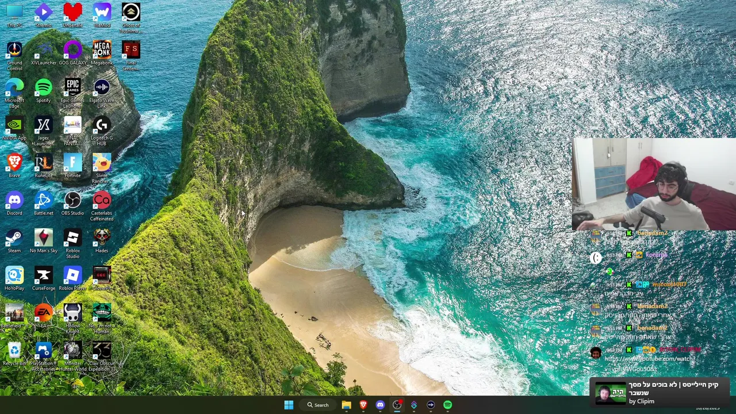Click the taskbar Search box
Screen dimensions: 736x414
[318, 405]
